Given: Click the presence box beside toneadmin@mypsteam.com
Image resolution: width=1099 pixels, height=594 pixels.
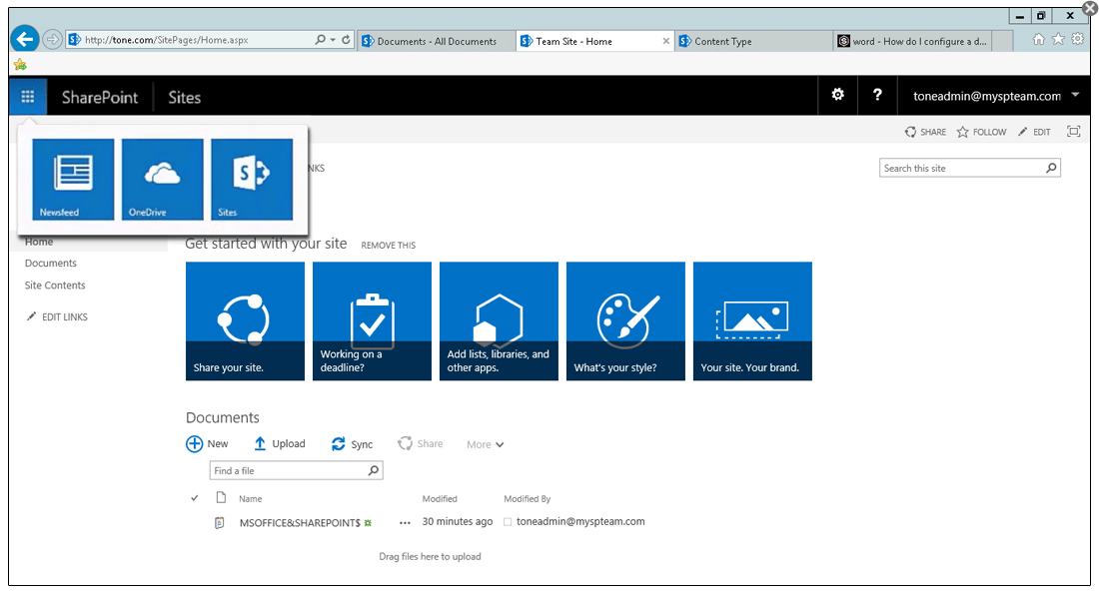Looking at the screenshot, I should click(508, 522).
